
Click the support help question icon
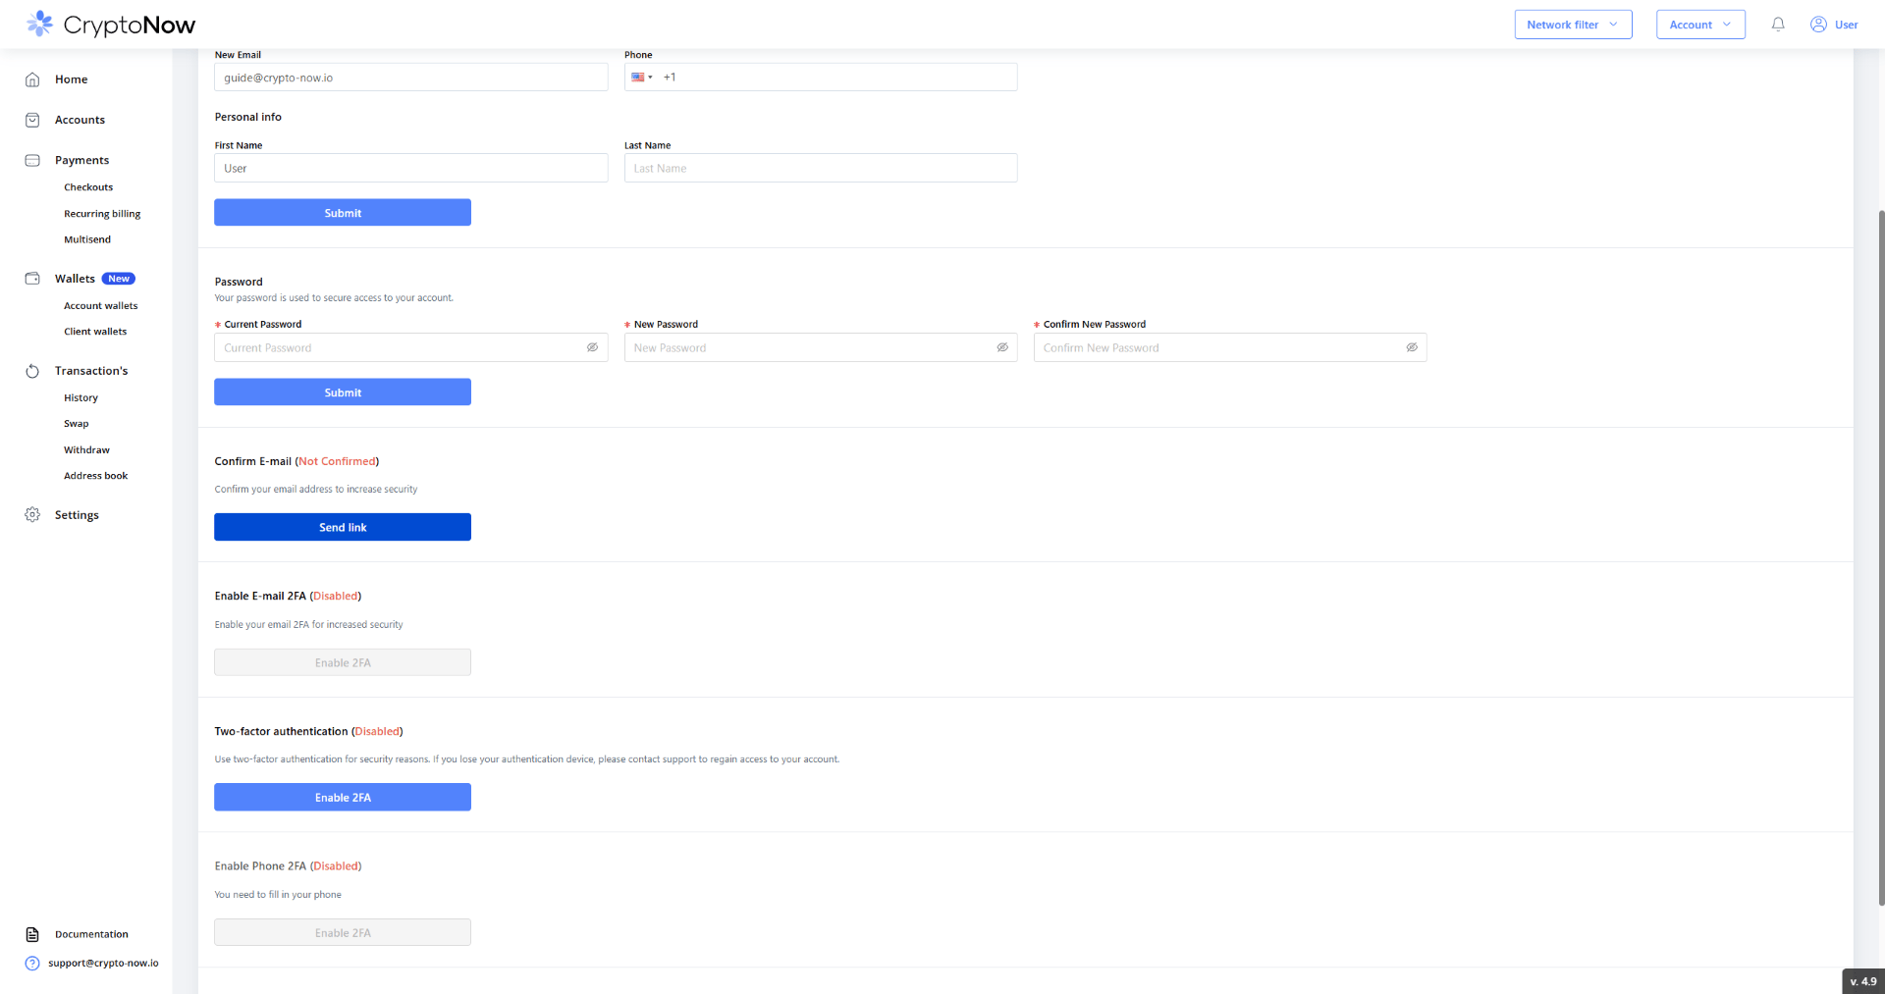point(32,964)
